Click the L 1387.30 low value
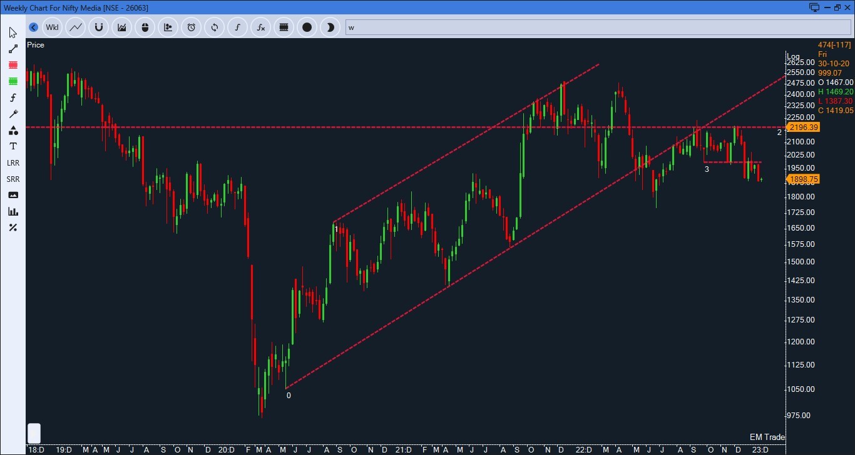 [836, 101]
